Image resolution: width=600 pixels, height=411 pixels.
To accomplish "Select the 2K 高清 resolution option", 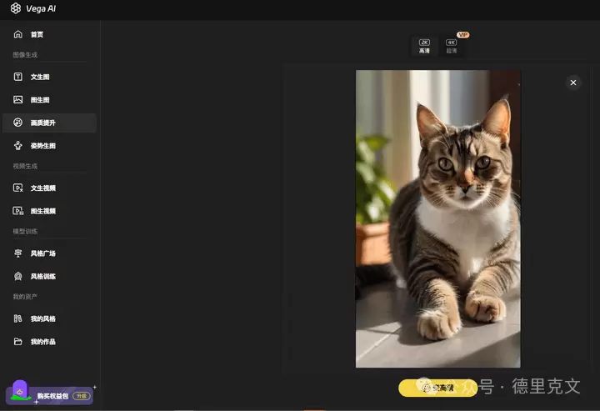I will 424,46.
